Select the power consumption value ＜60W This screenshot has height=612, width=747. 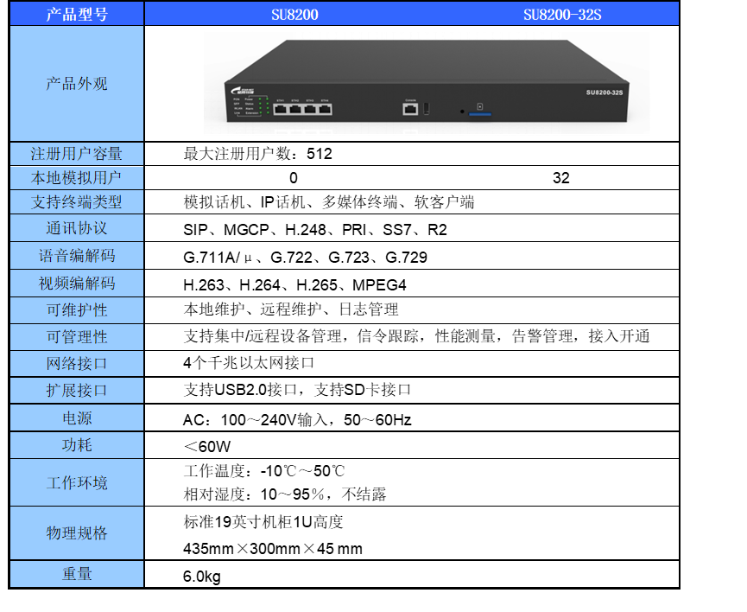(207, 447)
